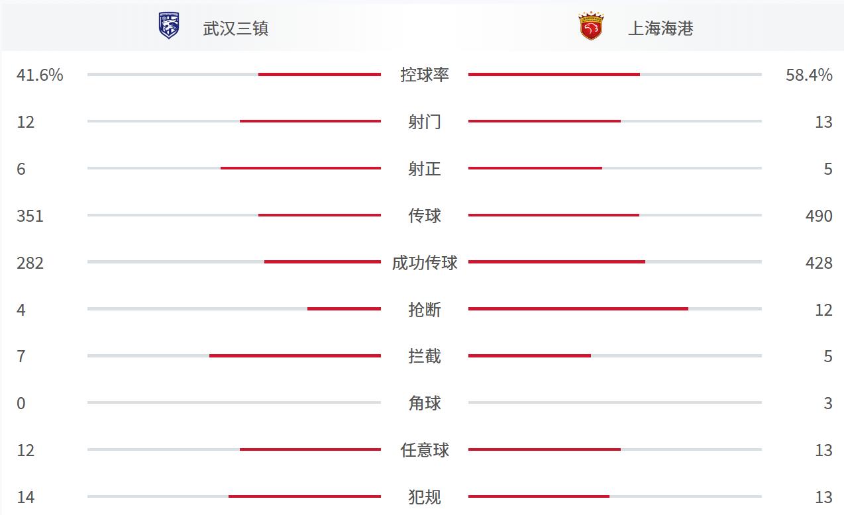Click the 58.4% possession bar for Shanghai
844x515 pixels.
[x=554, y=75]
